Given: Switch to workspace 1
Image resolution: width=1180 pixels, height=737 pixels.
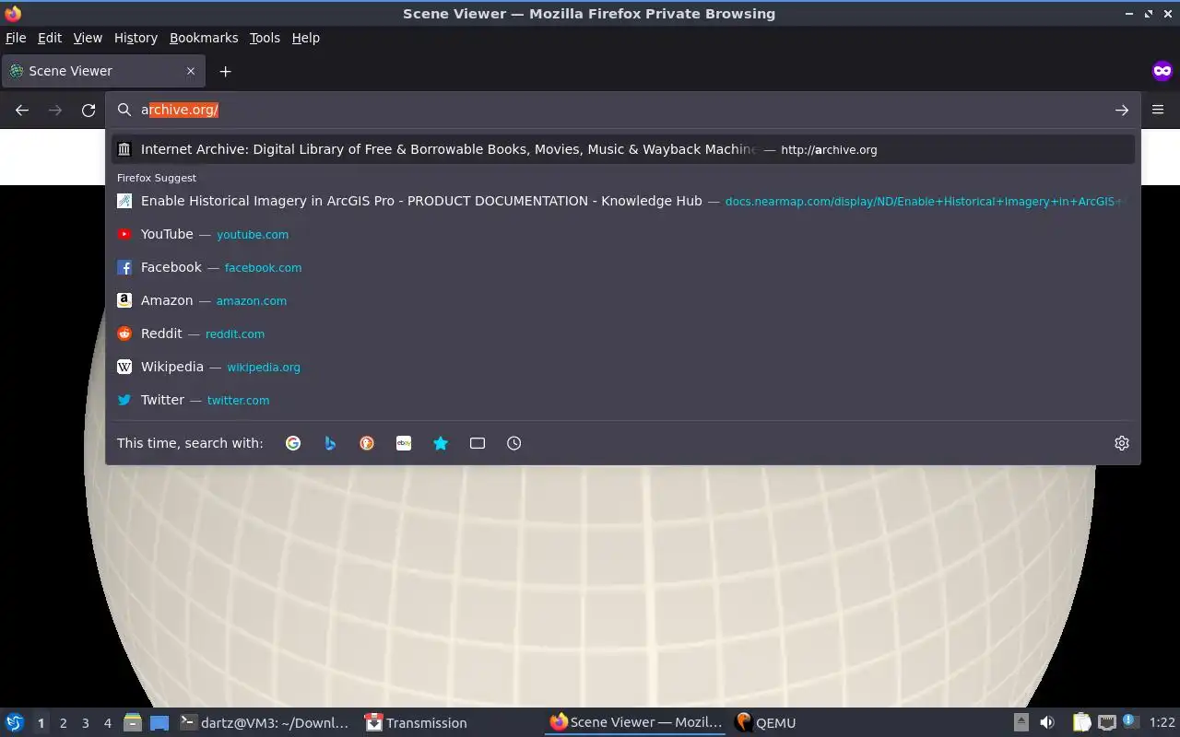Looking at the screenshot, I should tap(41, 723).
